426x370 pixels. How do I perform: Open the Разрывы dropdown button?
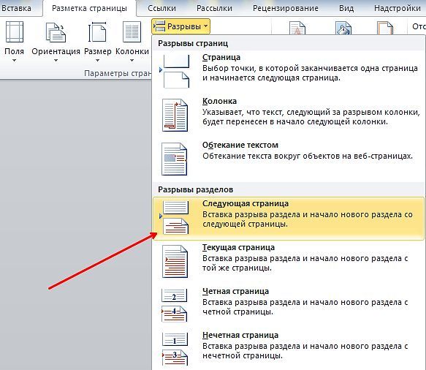(180, 26)
